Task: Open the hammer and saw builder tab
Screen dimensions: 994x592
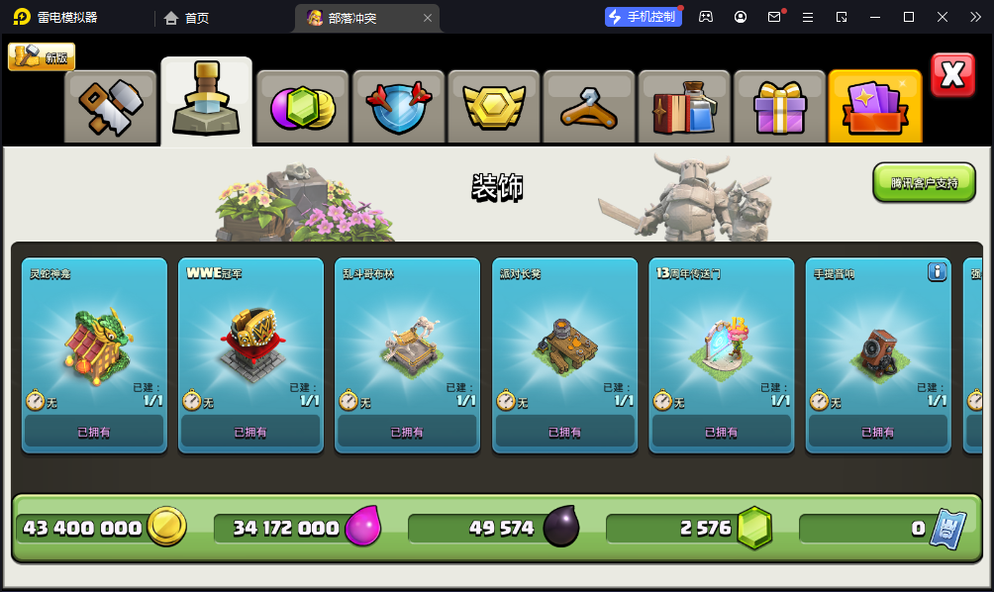Action: click(x=110, y=107)
